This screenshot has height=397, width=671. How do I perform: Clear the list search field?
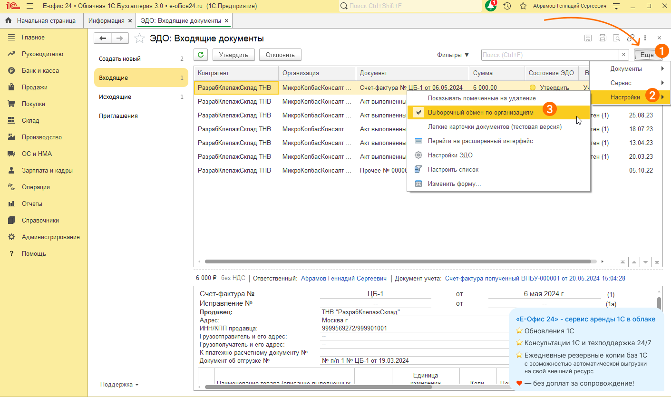tap(624, 55)
